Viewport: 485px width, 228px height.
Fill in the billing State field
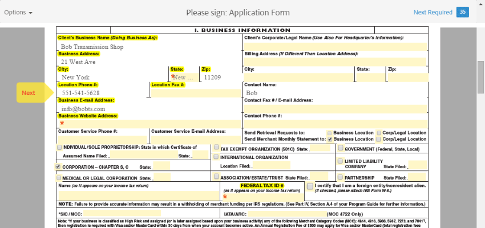pyautogui.click(x=370, y=78)
